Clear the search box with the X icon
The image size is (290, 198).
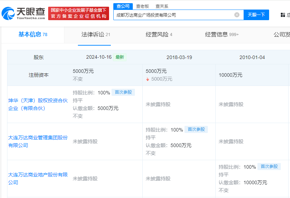(237, 15)
